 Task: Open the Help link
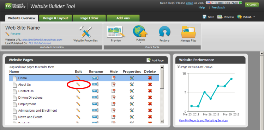[x=202, y=7]
